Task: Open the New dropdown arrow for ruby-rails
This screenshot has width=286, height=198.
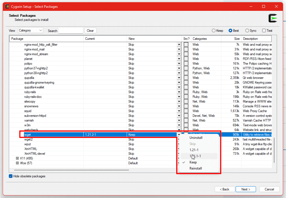Action: tap(179, 92)
